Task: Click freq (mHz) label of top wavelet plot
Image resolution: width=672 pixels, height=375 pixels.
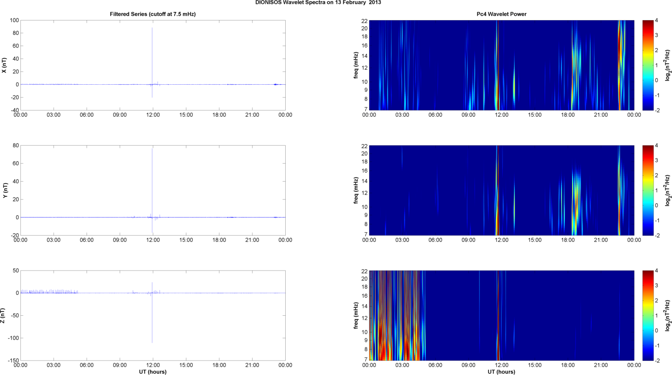Action: pyautogui.click(x=356, y=65)
